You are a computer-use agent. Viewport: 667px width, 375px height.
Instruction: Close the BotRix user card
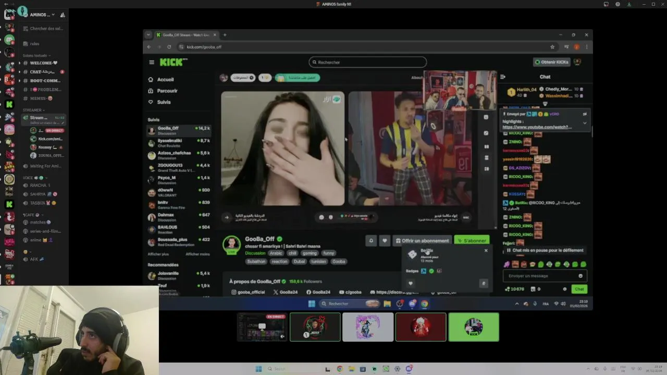[x=486, y=251]
